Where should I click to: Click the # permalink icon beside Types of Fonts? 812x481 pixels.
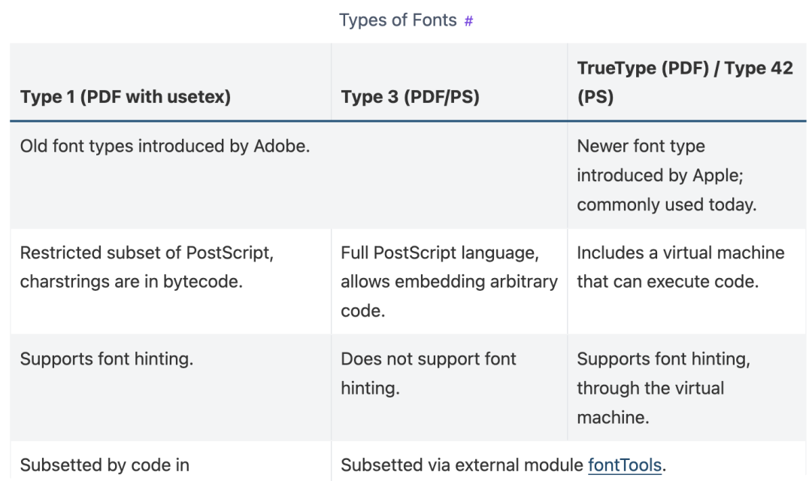pos(468,21)
